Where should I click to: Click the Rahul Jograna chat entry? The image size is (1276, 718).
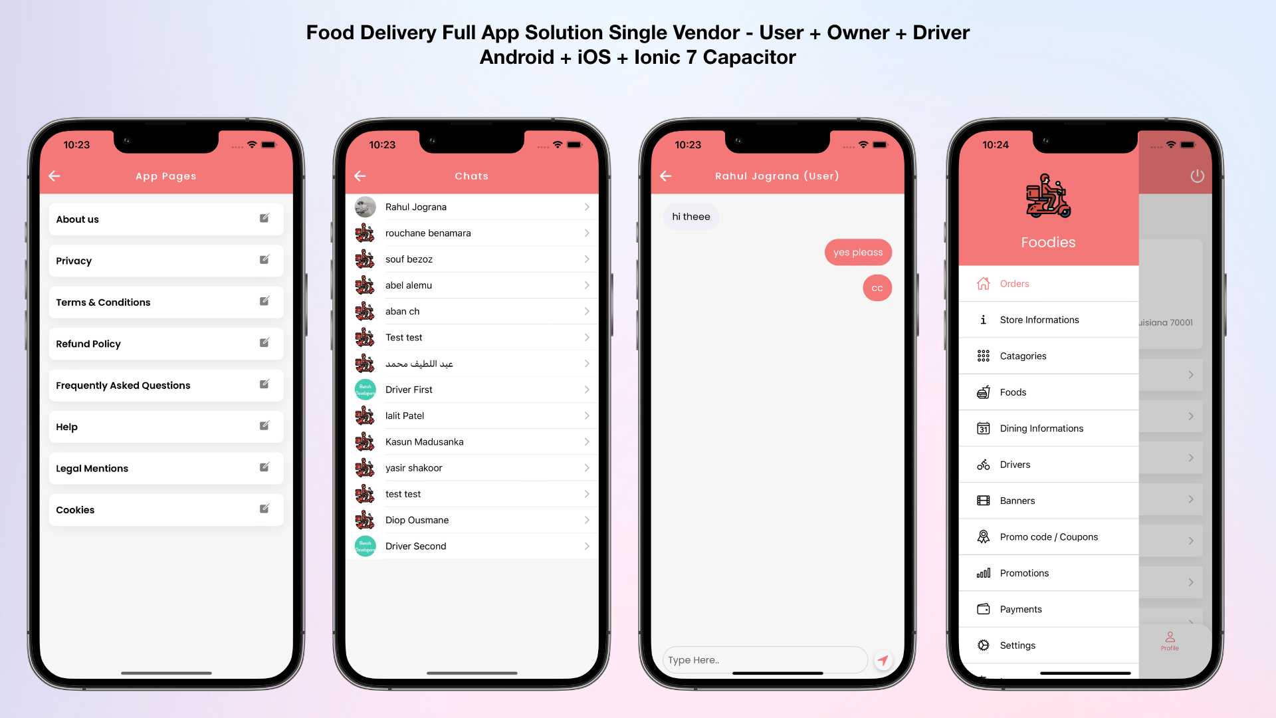[473, 207]
